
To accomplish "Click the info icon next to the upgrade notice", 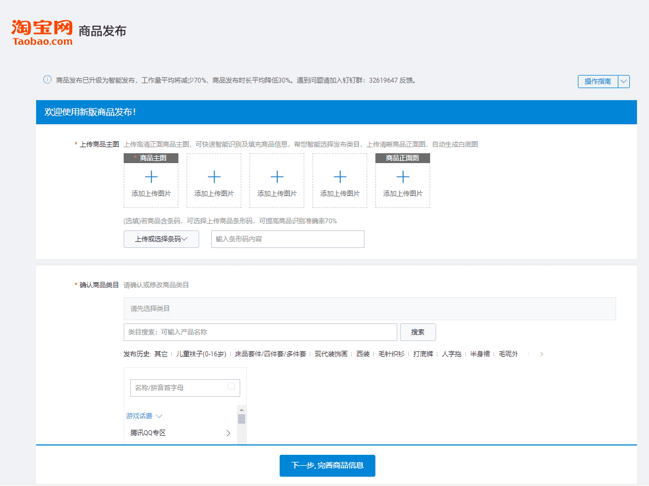I will 47,80.
